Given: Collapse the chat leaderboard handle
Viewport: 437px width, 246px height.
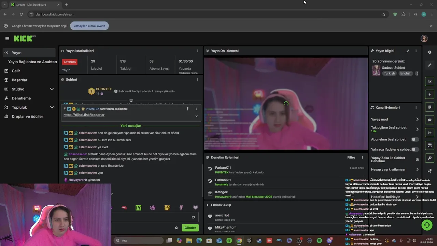Looking at the screenshot, I should [x=131, y=100].
